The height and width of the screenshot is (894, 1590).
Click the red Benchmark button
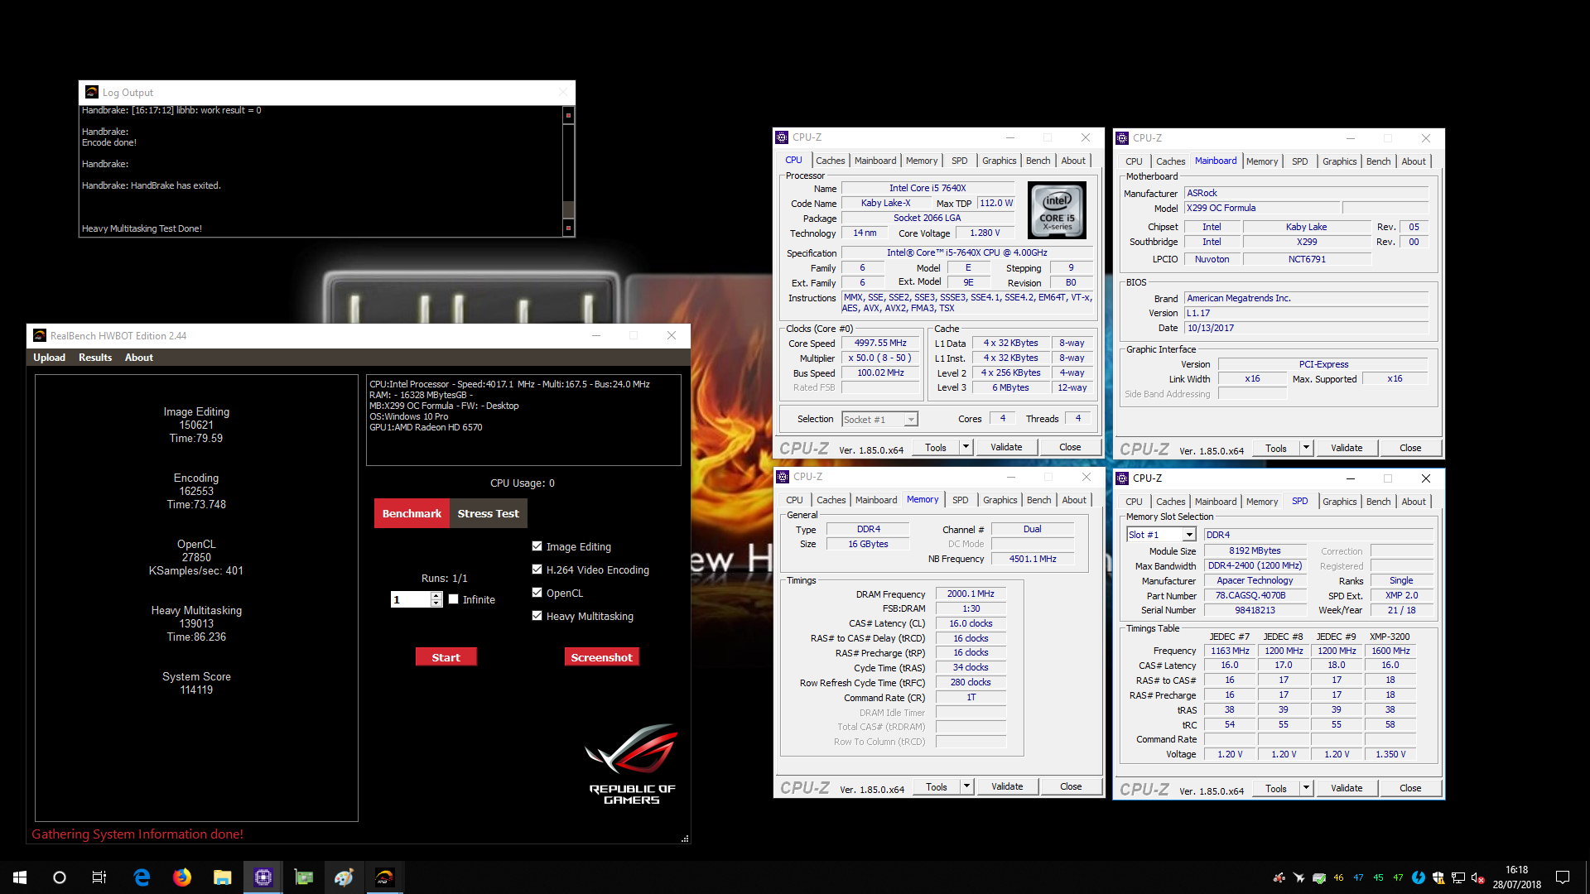[x=412, y=513]
